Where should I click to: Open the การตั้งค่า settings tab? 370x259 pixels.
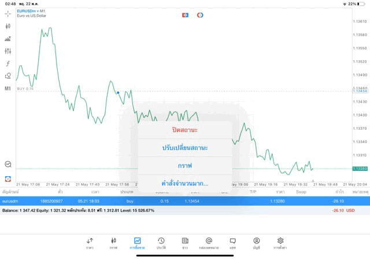coord(280,243)
